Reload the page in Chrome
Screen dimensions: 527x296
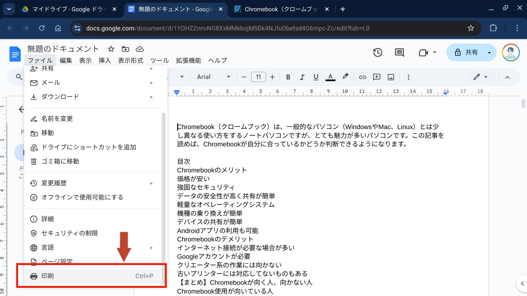(42, 28)
